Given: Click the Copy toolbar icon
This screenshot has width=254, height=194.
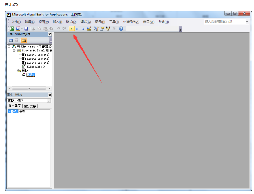Looking at the screenshot, I should tap(39, 29).
